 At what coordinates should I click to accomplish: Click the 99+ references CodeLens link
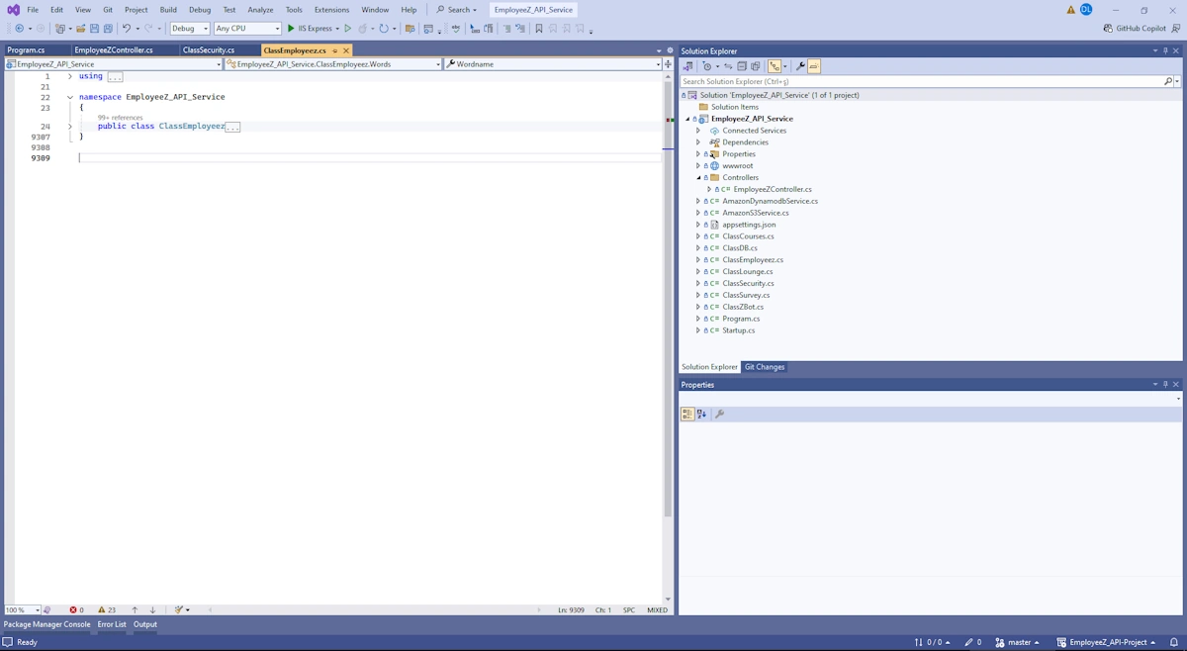(120, 118)
